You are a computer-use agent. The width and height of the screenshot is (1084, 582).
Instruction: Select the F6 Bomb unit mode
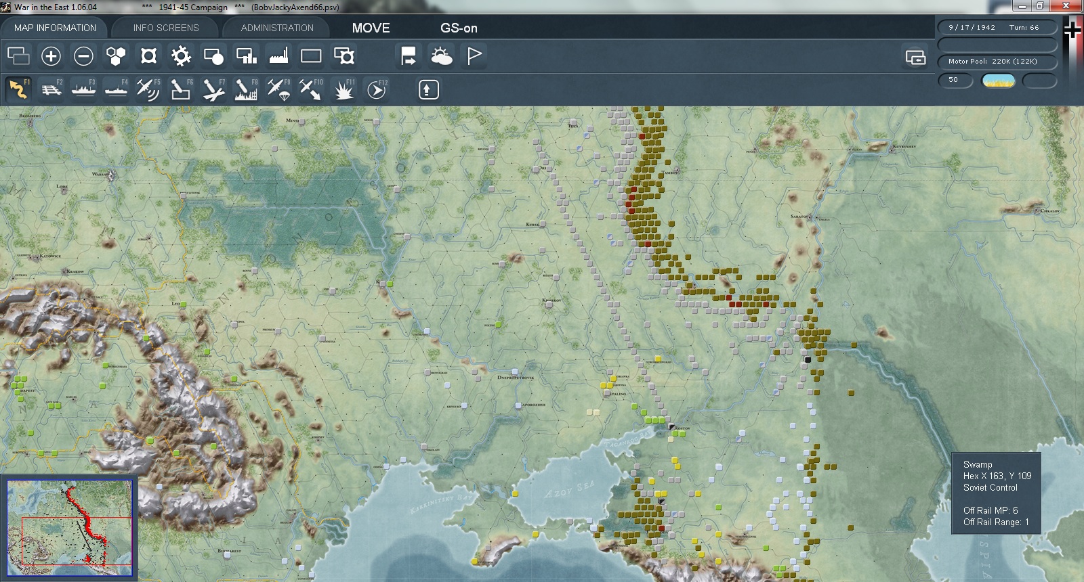pos(181,89)
